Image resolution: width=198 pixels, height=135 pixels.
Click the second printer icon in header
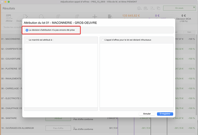coord(146,8)
